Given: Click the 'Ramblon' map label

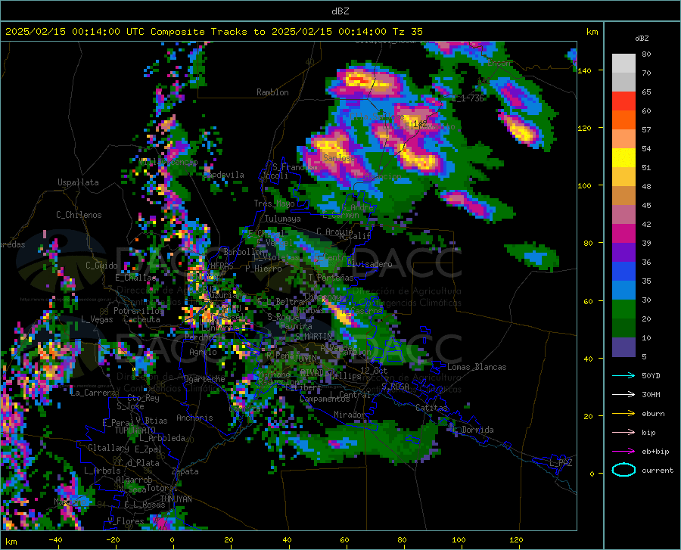Looking at the screenshot, I should coord(272,92).
